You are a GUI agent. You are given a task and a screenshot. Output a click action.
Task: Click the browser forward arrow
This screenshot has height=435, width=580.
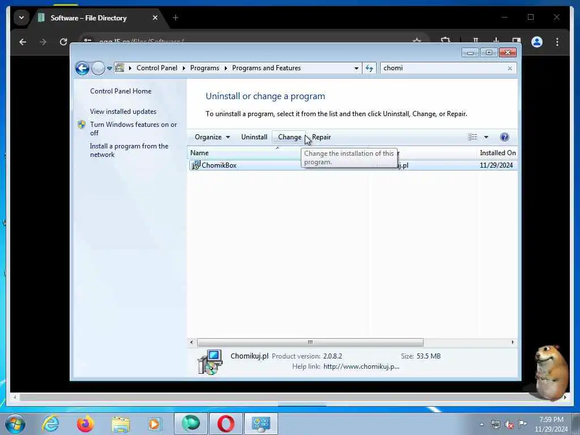(x=43, y=42)
